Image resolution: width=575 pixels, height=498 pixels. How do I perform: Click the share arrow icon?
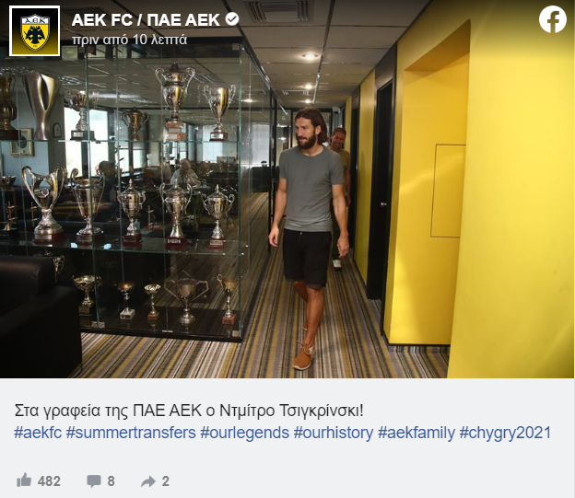click(x=148, y=481)
